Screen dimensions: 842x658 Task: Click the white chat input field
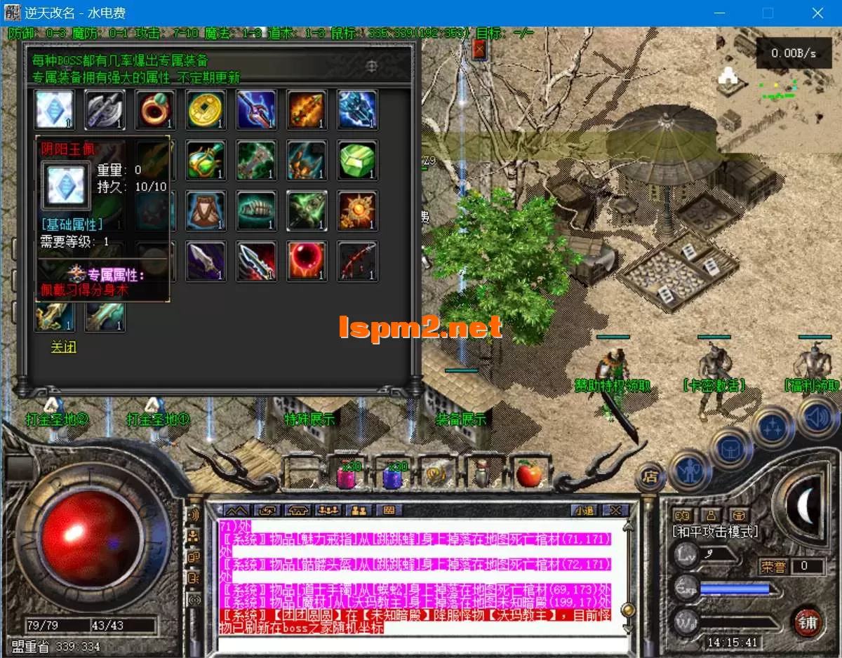click(421, 645)
